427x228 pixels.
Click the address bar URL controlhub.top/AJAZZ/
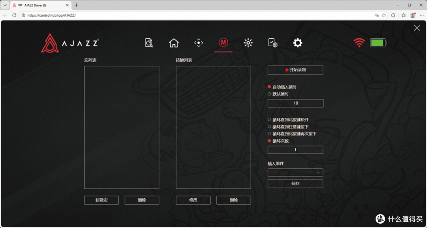[x=51, y=15]
